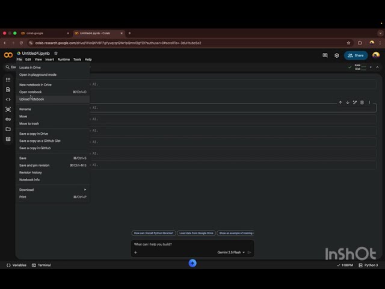Open the Insert menu

point(49,60)
